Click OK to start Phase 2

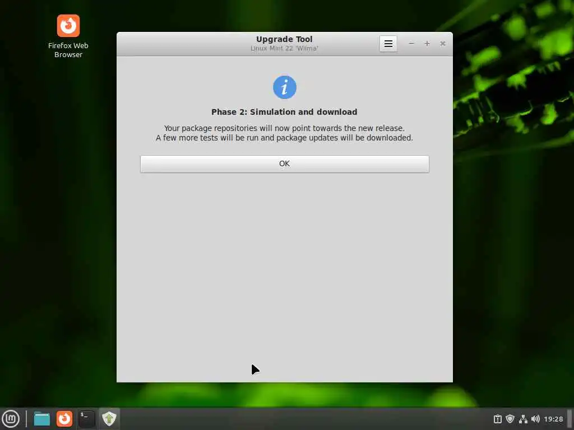pyautogui.click(x=284, y=164)
